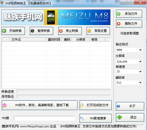This screenshot has width=147, height=130.
Task: Click the 暂停转换 button label
Action: point(44,31)
